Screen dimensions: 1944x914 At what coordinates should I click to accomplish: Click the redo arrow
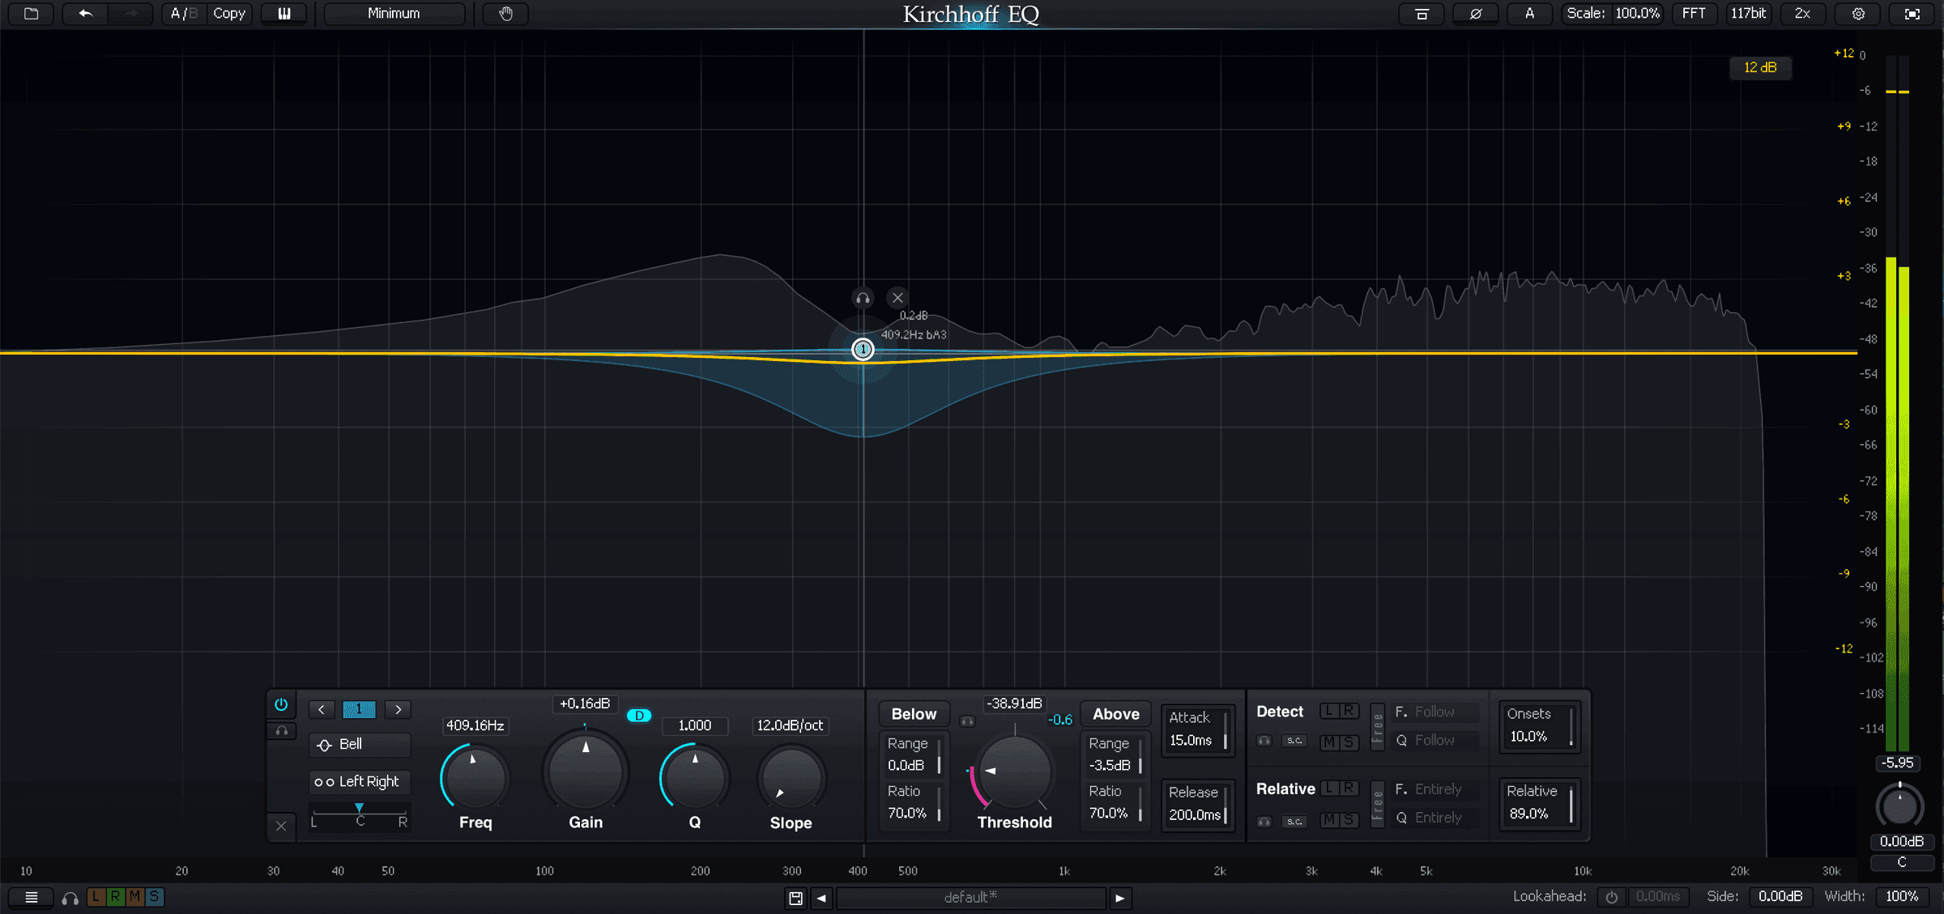pos(130,14)
